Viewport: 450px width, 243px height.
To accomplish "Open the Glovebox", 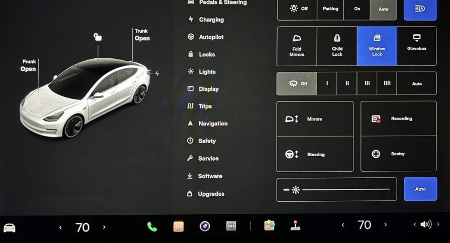I will click(x=416, y=46).
